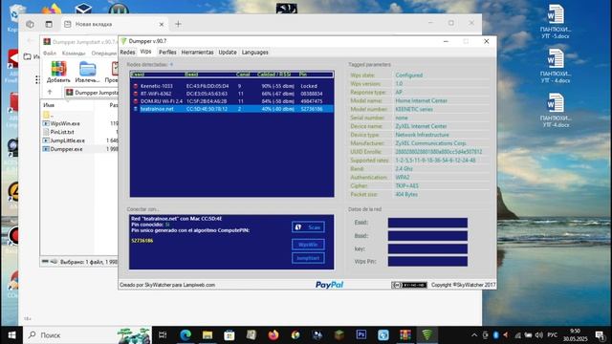This screenshot has height=344, width=612.
Task: Open the Minecraft block taskbar icon
Action: click(339, 335)
